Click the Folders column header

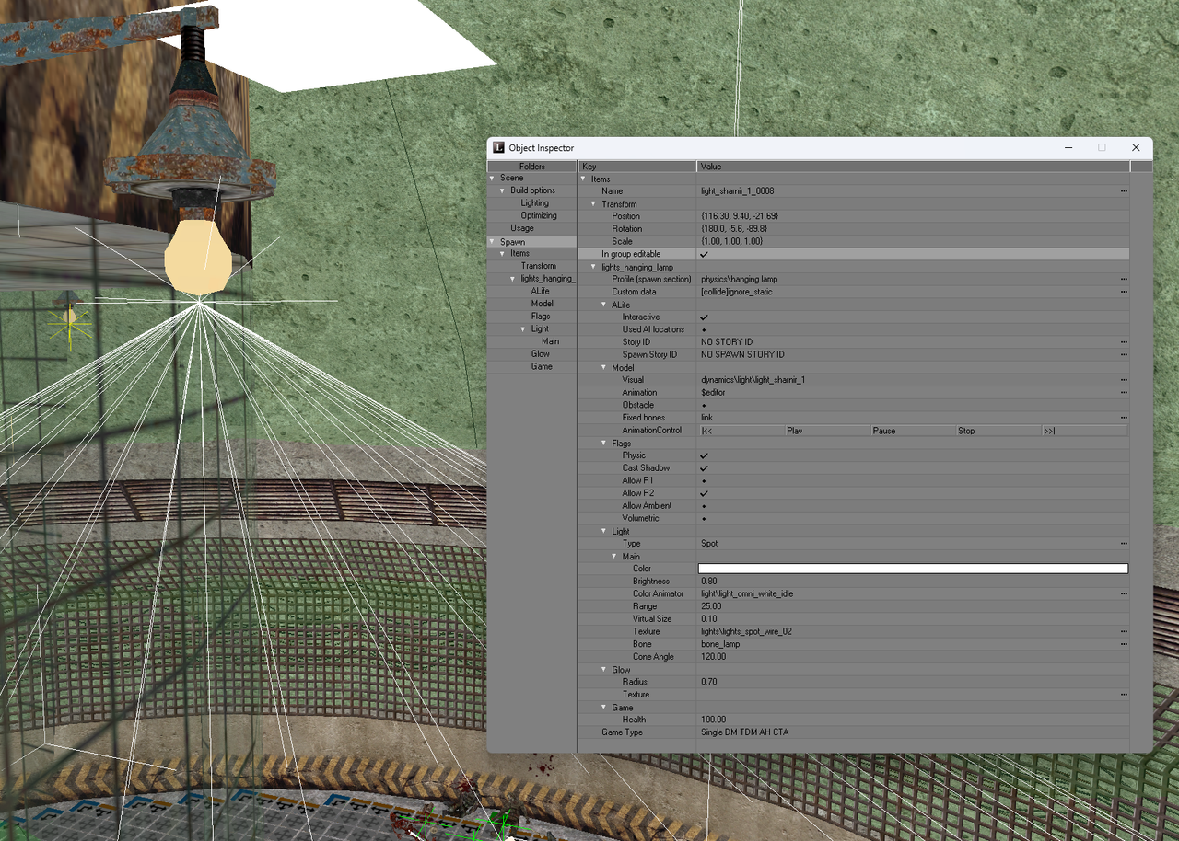point(531,167)
